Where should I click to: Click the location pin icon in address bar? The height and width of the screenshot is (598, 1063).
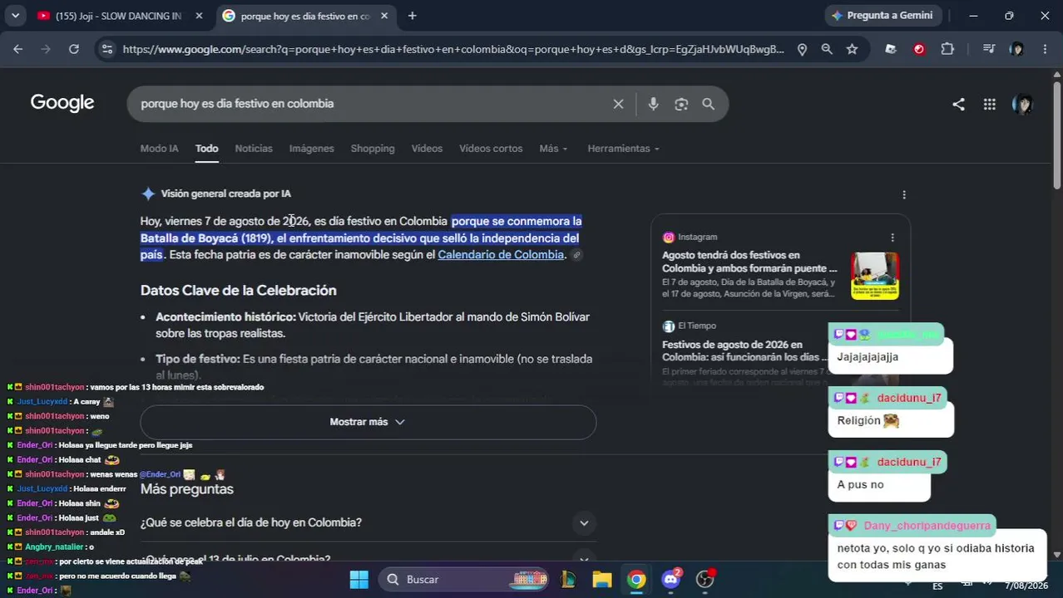pos(802,49)
